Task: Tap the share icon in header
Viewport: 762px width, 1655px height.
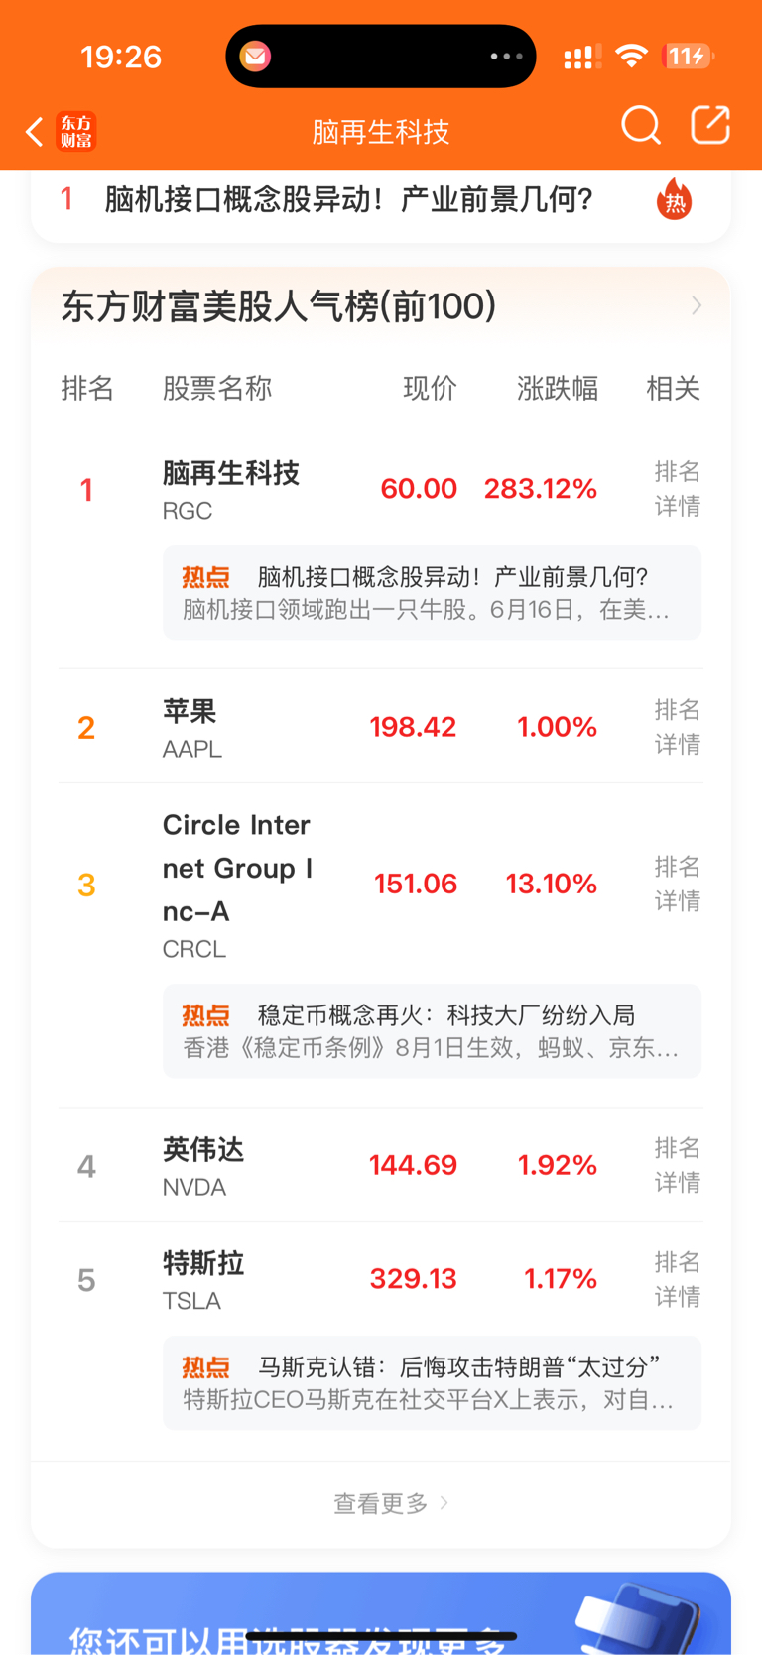Action: pos(710,126)
